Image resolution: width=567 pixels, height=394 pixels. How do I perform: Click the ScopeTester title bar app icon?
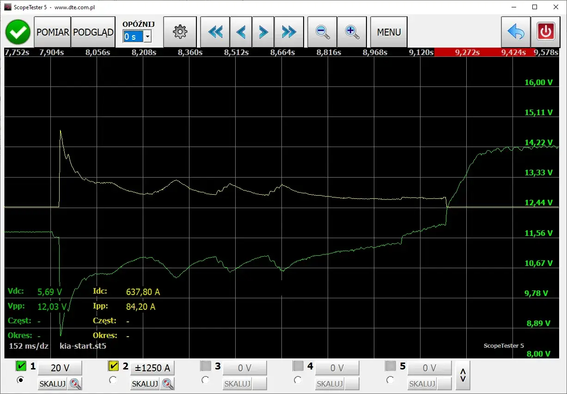coord(7,7)
